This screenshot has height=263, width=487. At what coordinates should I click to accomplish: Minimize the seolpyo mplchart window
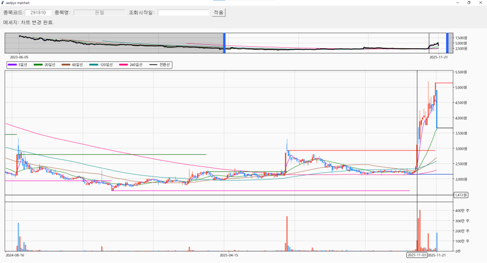pyautogui.click(x=457, y=3)
